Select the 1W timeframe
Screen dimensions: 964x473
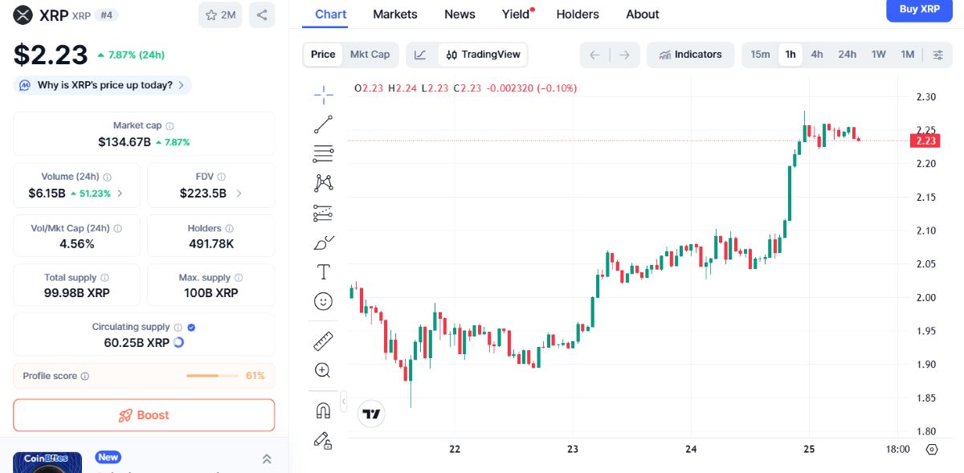point(879,55)
